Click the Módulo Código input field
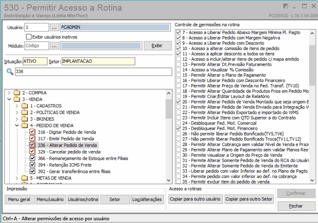Image resolution: width=318 pixels, height=223 pixels. (37, 46)
